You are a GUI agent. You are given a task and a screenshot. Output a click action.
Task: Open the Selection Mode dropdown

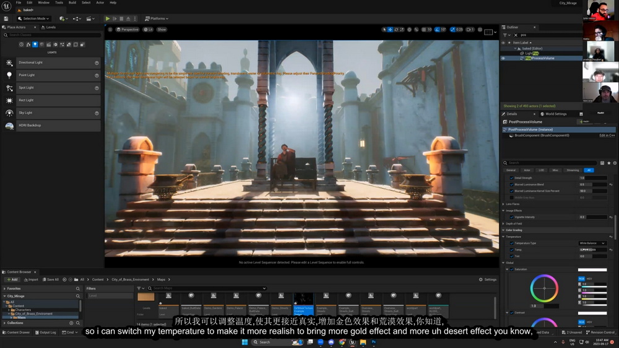[x=33, y=19]
